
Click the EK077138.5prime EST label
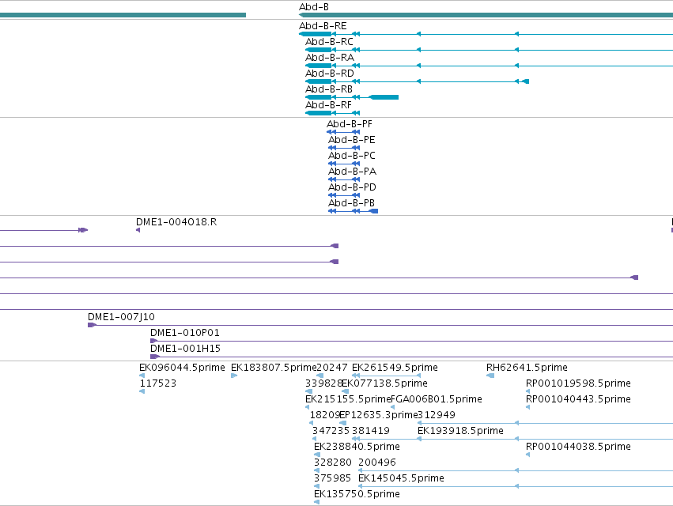click(385, 383)
